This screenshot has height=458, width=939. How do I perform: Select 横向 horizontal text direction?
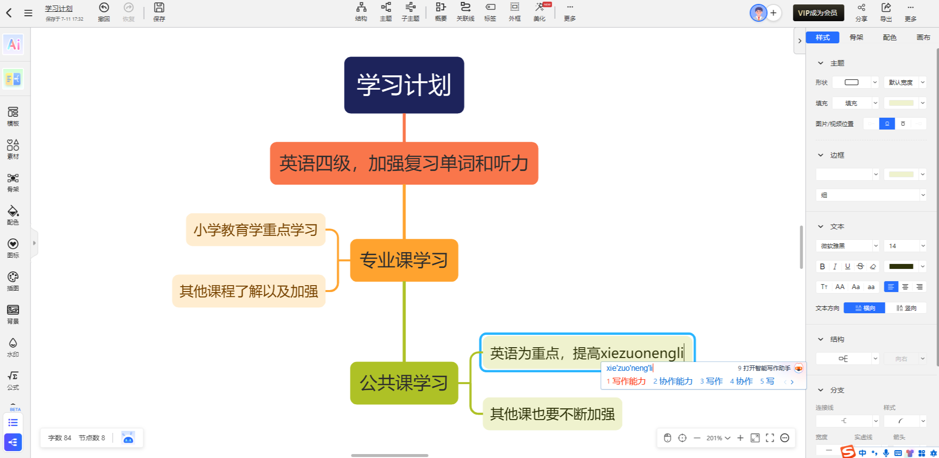[x=865, y=308]
